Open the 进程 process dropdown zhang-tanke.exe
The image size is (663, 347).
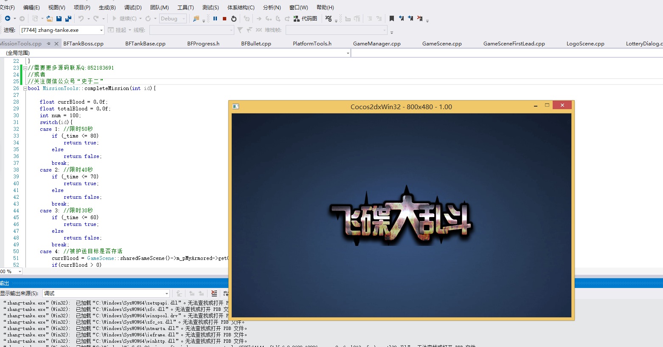tap(62, 30)
